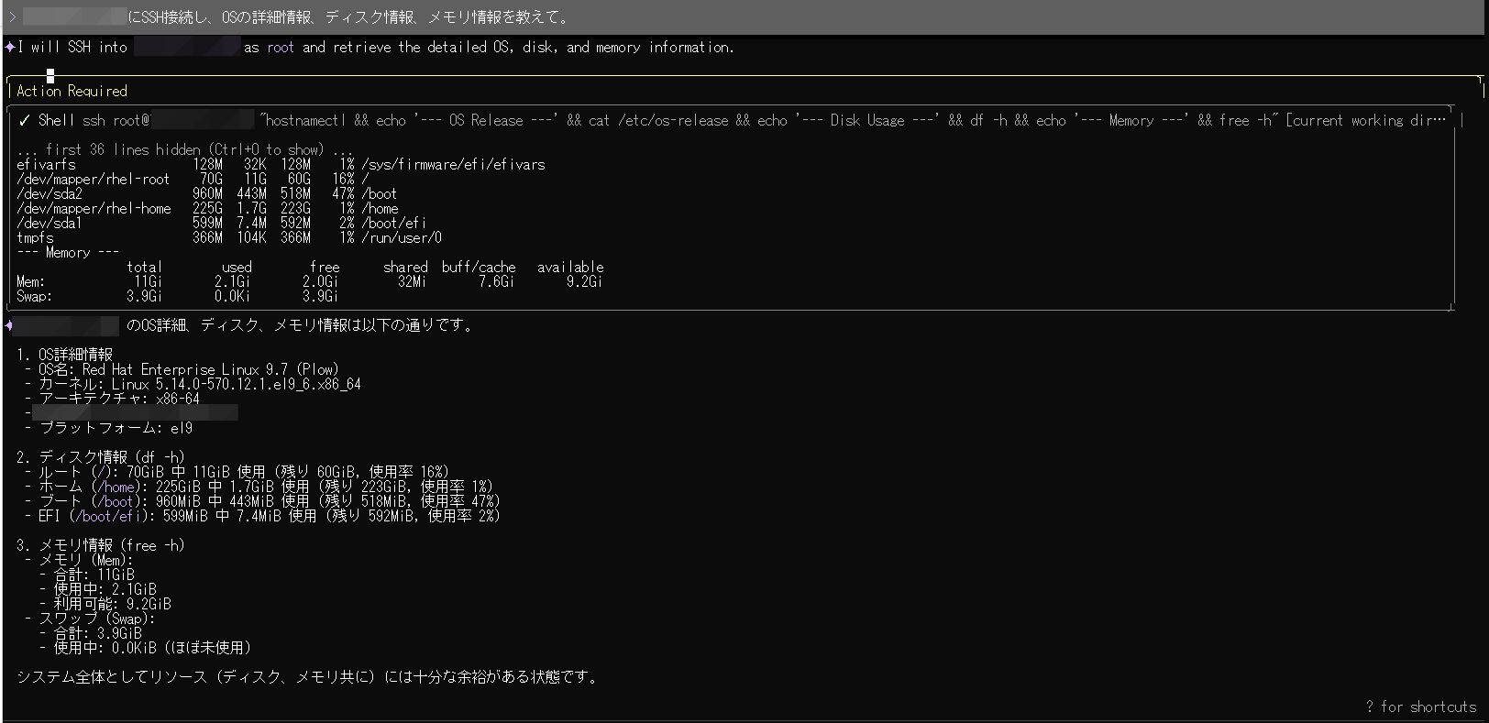Select the '3. メモリ情報 (free -h)' heading
This screenshot has width=1489, height=723.
tap(101, 545)
